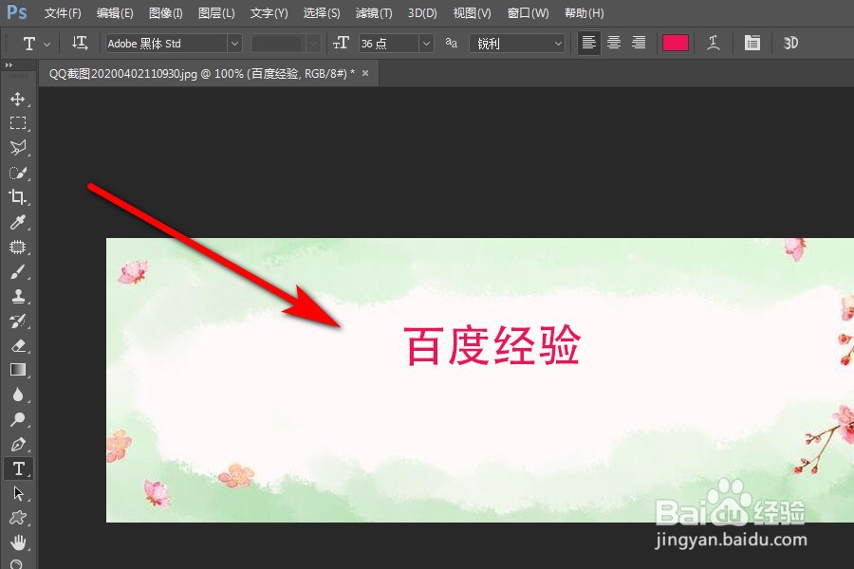Image resolution: width=854 pixels, height=569 pixels.
Task: Select the Clone Stamp tool
Action: coord(18,296)
